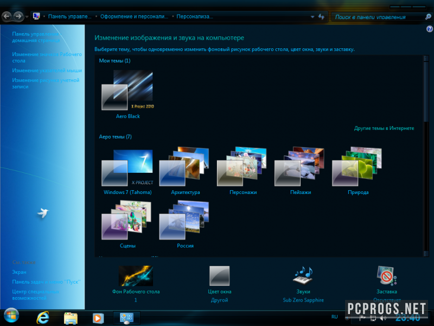Select the Природа theme
Screen dimensions: 434x326
358,171
